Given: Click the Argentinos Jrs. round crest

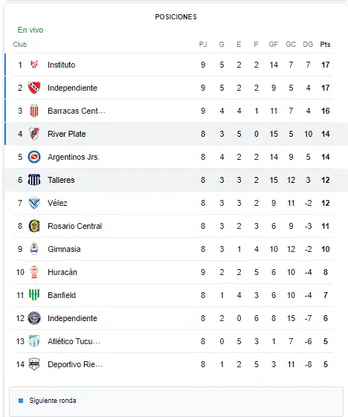Looking at the screenshot, I should (34, 157).
